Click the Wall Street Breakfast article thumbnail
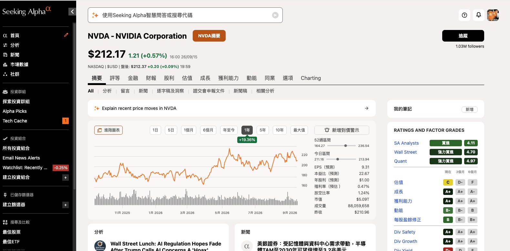This screenshot has width=510, height=251. point(100,246)
